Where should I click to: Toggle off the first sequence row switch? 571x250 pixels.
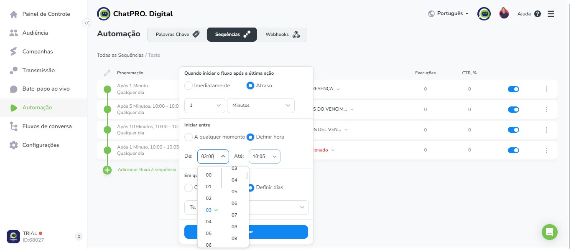[x=513, y=89]
